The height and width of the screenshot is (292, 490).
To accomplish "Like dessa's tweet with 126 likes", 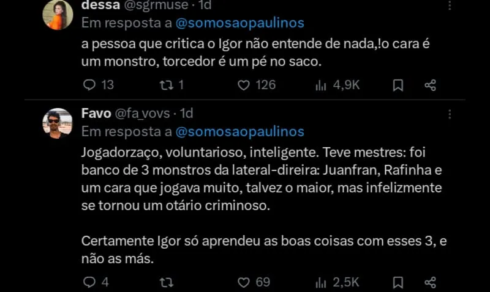I will coord(244,85).
